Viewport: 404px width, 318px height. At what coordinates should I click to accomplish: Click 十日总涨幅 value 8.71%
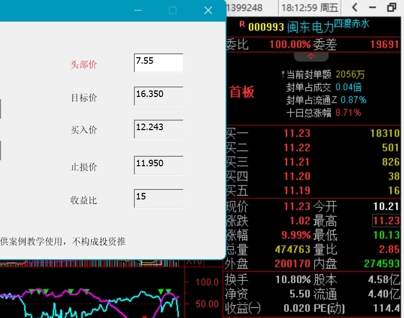coord(348,113)
